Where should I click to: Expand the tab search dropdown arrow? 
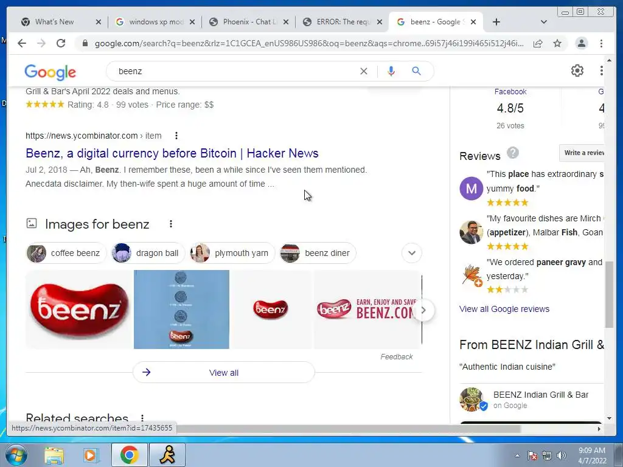point(543,22)
